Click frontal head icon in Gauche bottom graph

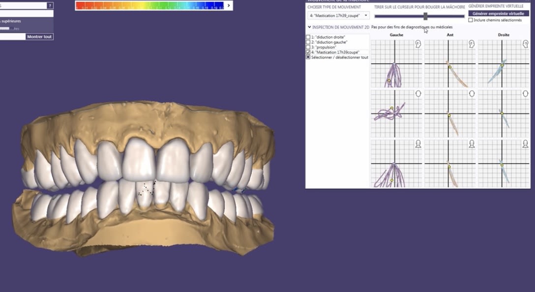[x=418, y=143]
